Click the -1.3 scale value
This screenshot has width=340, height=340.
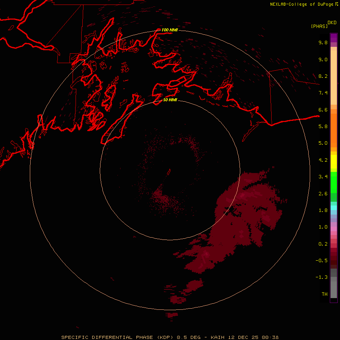coord(321,277)
